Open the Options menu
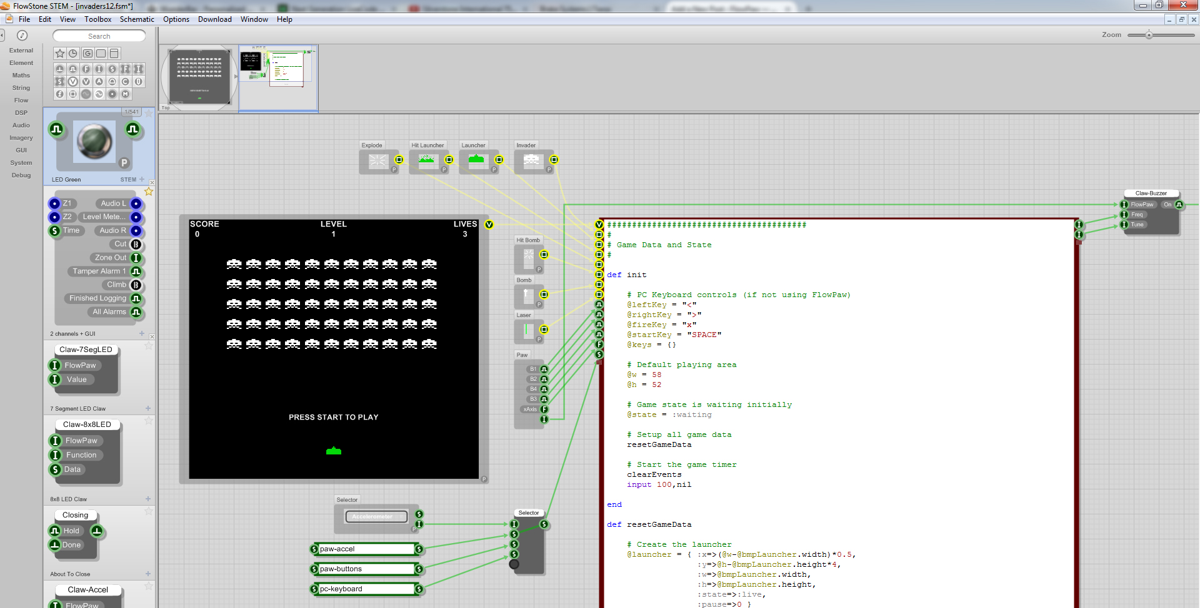The height and width of the screenshot is (608, 1200). [x=176, y=19]
